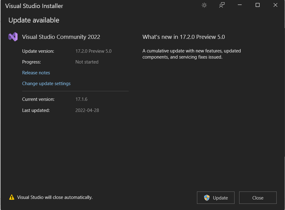Minimize the Visual Studio Installer window
Image resolution: width=285 pixels, height=210 pixels.
(240, 5)
